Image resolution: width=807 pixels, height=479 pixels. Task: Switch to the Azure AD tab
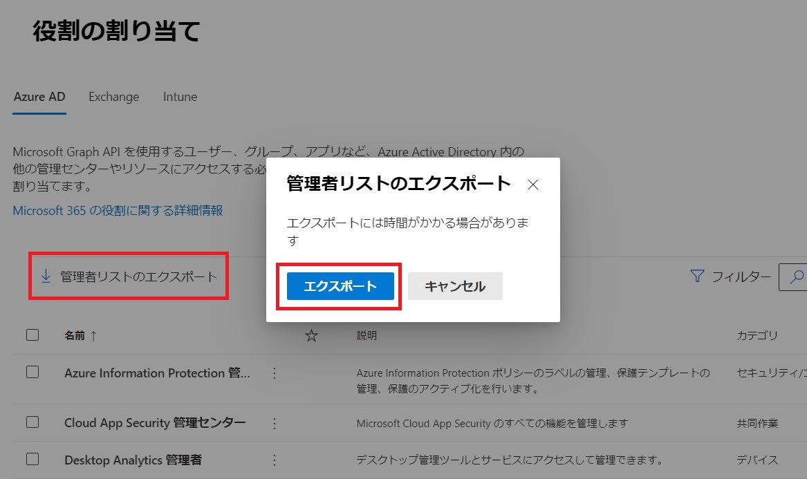pyautogui.click(x=39, y=97)
